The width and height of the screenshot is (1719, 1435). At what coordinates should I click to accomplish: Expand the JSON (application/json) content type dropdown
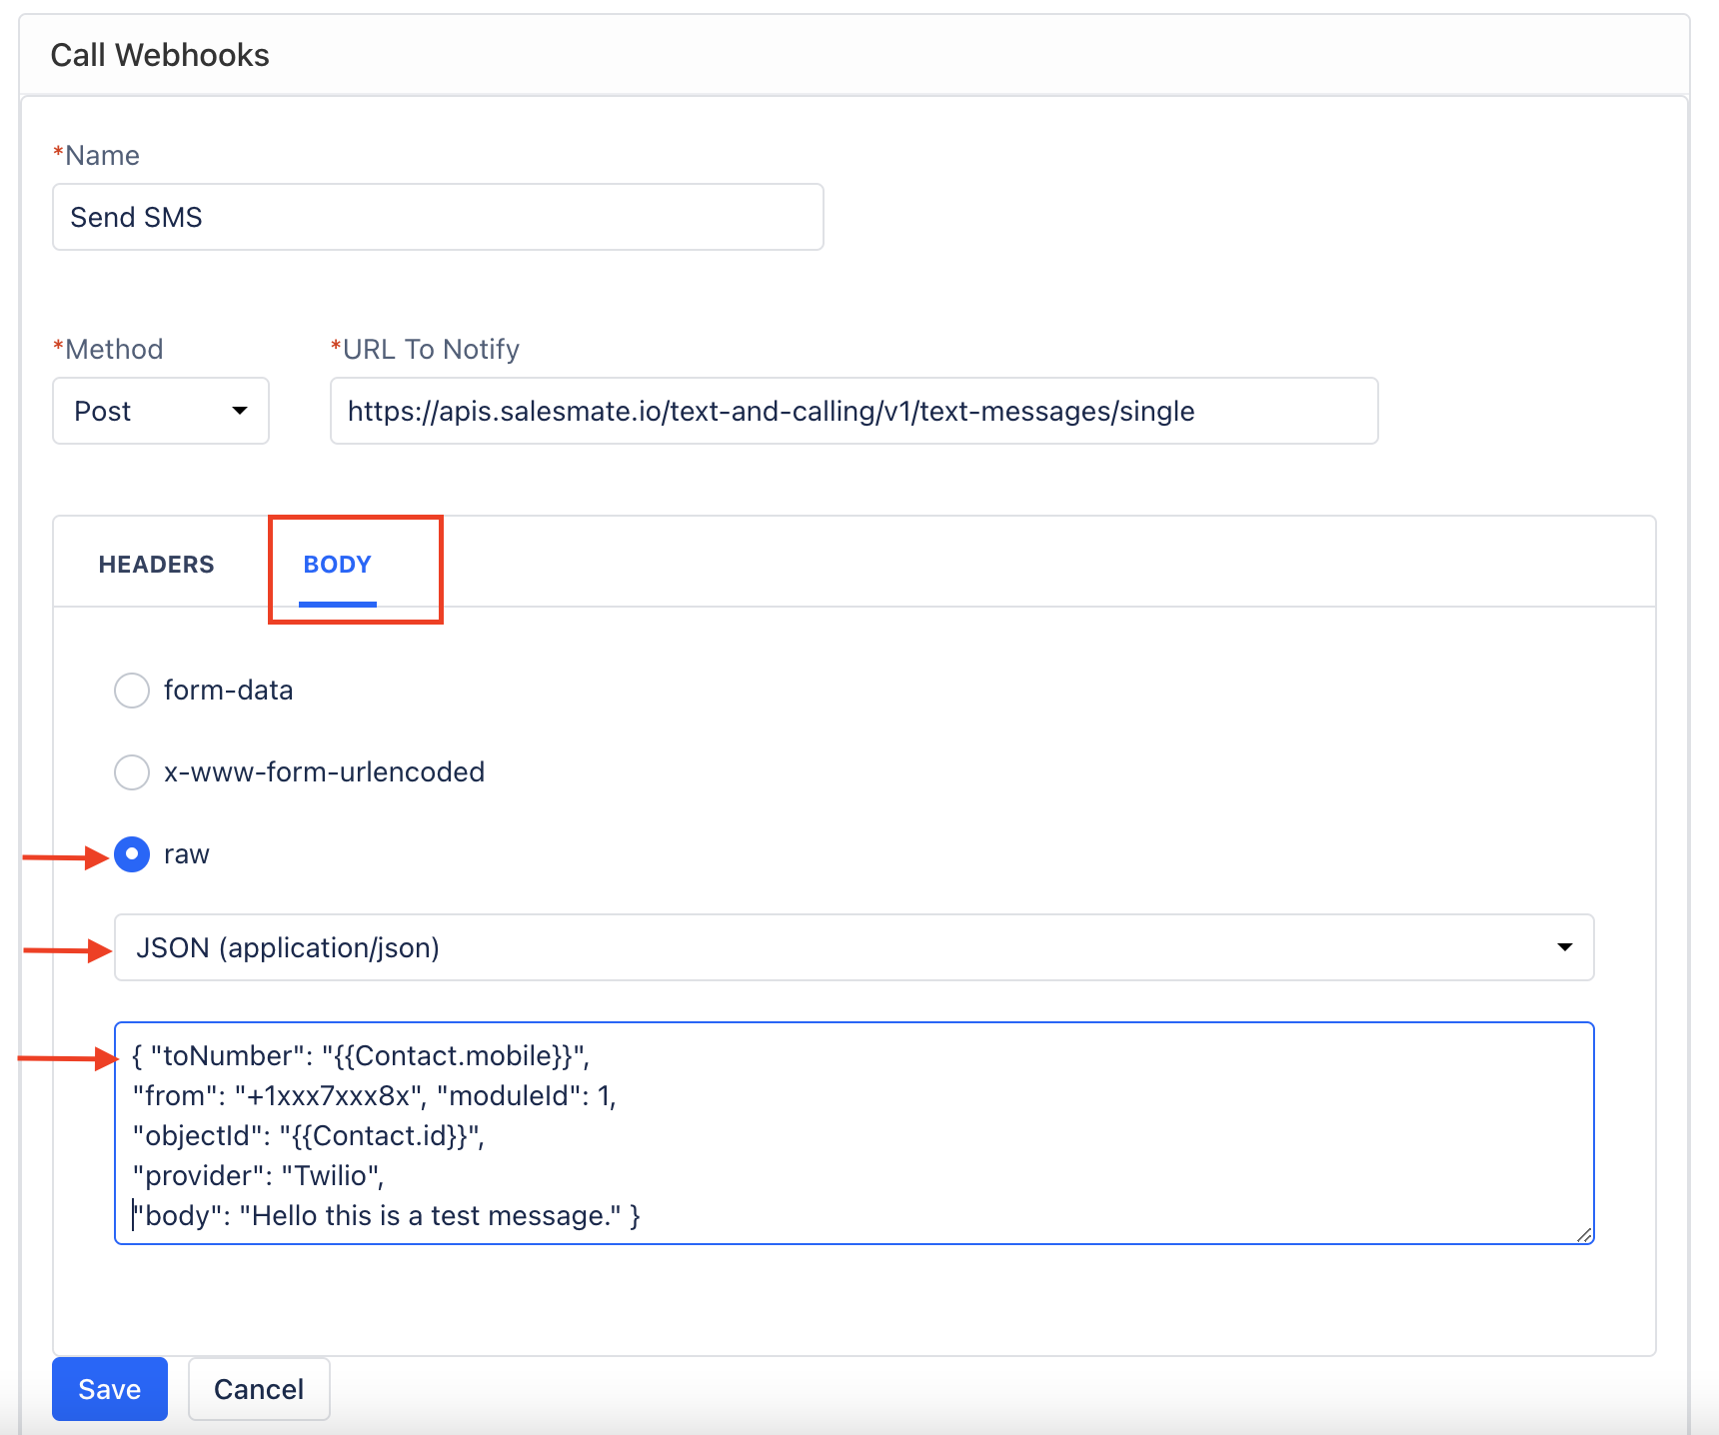click(x=855, y=947)
